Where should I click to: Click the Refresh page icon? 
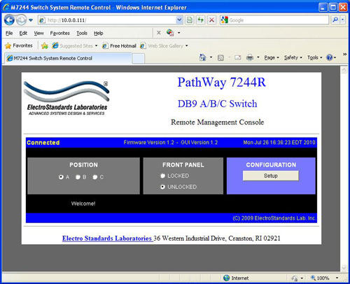click(x=200, y=20)
